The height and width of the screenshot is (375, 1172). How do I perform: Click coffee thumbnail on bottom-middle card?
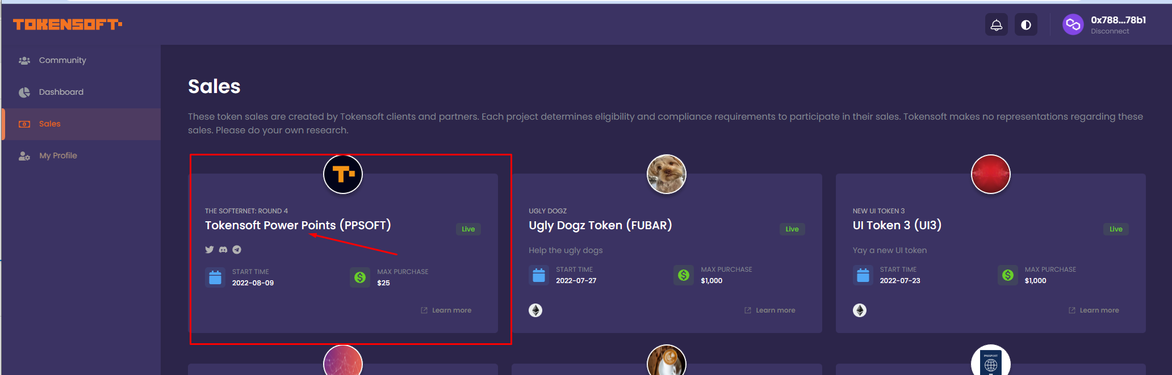pyautogui.click(x=667, y=361)
